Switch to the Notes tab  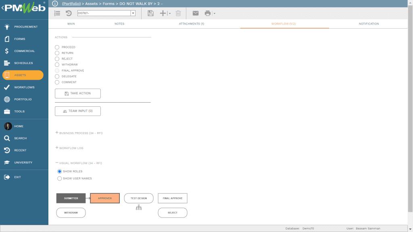pyautogui.click(x=119, y=24)
